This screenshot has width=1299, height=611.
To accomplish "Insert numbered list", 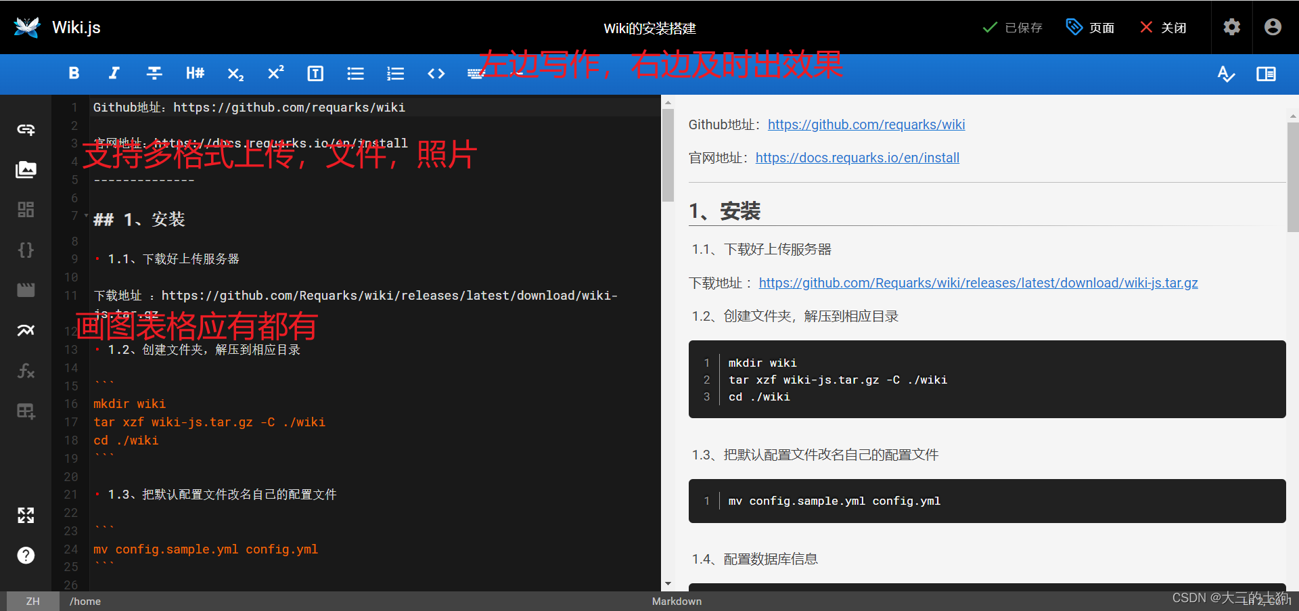I will pos(396,73).
